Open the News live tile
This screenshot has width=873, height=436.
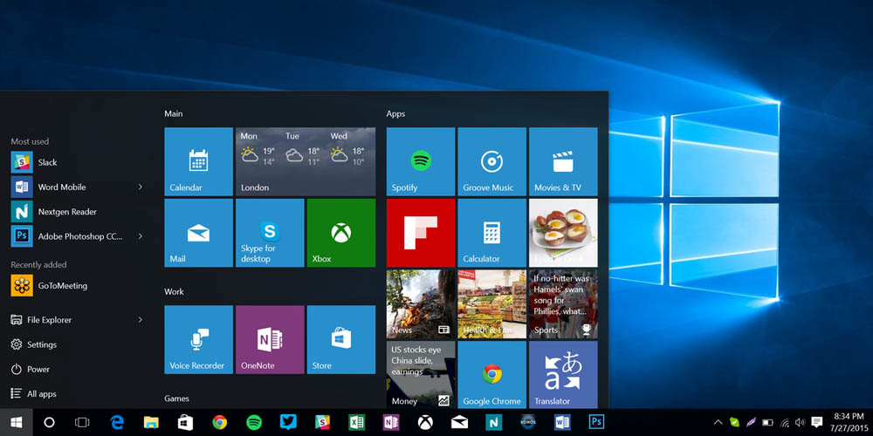(x=421, y=303)
